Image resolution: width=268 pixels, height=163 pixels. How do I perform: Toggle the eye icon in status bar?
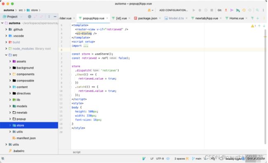point(168,158)
